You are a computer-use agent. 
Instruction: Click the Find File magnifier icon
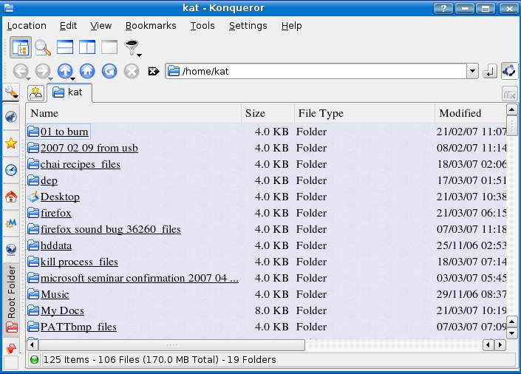pyautogui.click(x=43, y=47)
